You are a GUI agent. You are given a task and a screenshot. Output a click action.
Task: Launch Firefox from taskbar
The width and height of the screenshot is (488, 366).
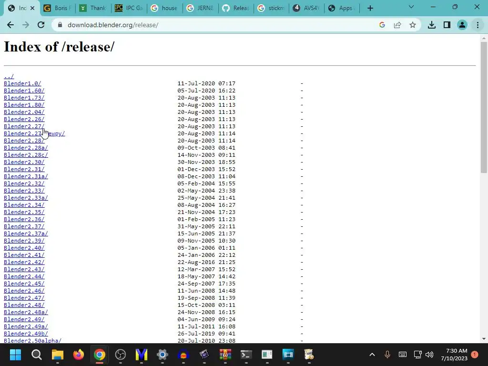point(79,355)
